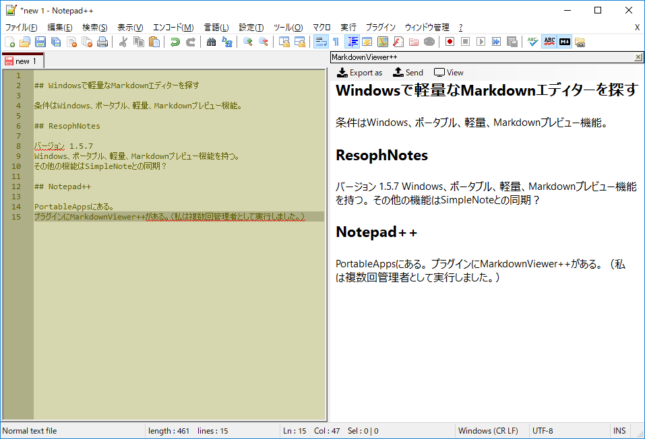Open the 検索(S) menu
The width and height of the screenshot is (645, 439).
click(x=94, y=28)
